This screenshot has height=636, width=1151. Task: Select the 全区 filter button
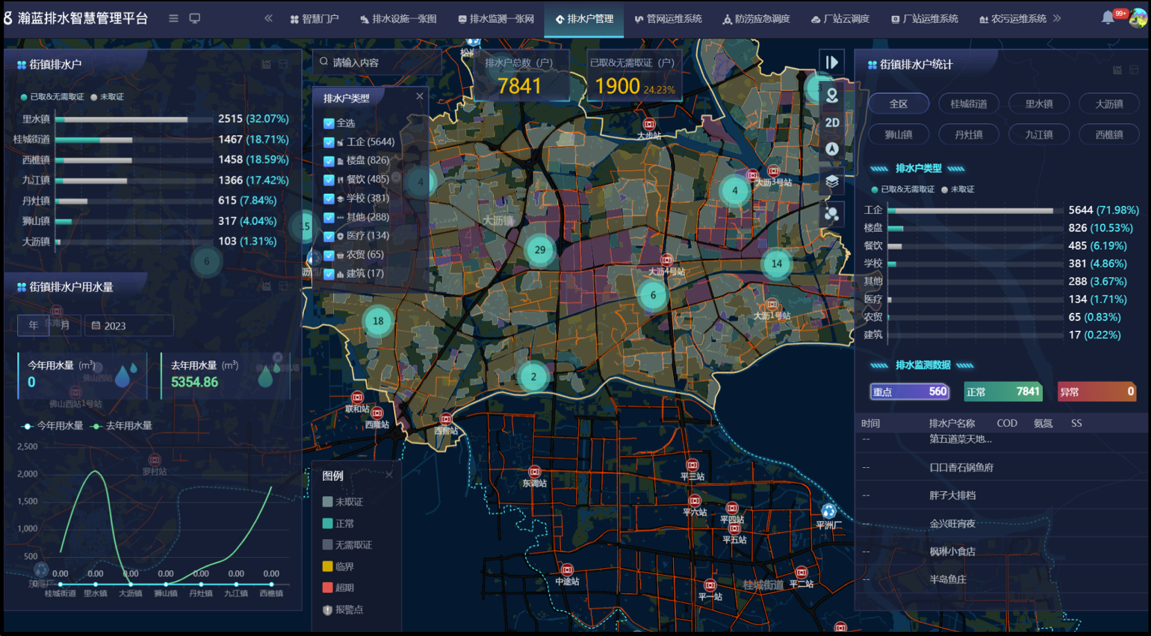pyautogui.click(x=899, y=104)
